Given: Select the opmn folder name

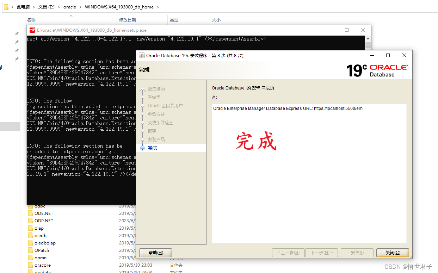Looking at the screenshot, I should click(x=41, y=258).
